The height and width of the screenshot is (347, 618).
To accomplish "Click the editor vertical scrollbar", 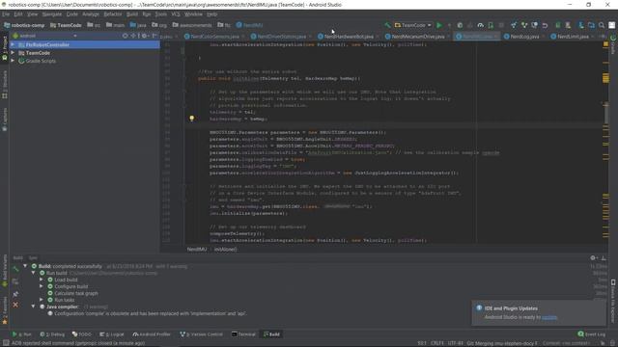I will [x=605, y=114].
